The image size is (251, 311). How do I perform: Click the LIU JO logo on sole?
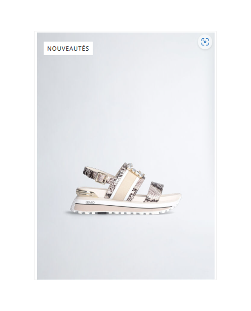point(90,202)
